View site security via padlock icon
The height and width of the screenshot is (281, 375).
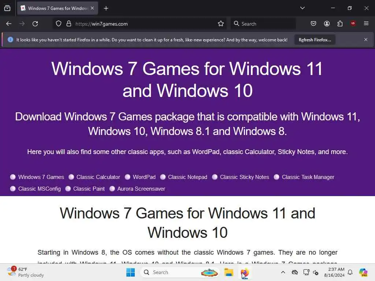(69, 24)
